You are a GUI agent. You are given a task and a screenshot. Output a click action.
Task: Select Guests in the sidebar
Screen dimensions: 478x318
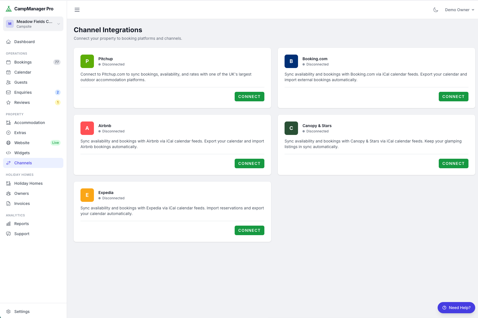pyautogui.click(x=33, y=82)
